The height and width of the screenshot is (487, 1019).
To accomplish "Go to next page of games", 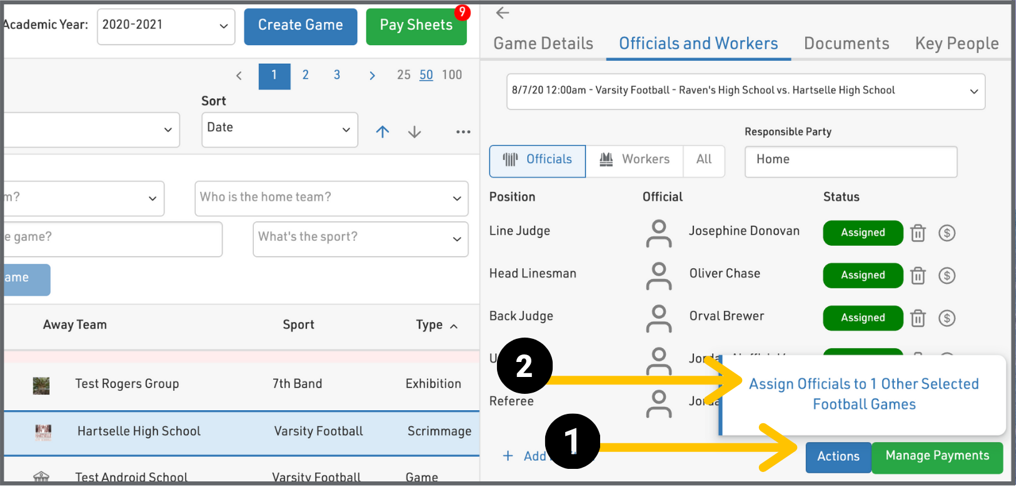I will [372, 76].
